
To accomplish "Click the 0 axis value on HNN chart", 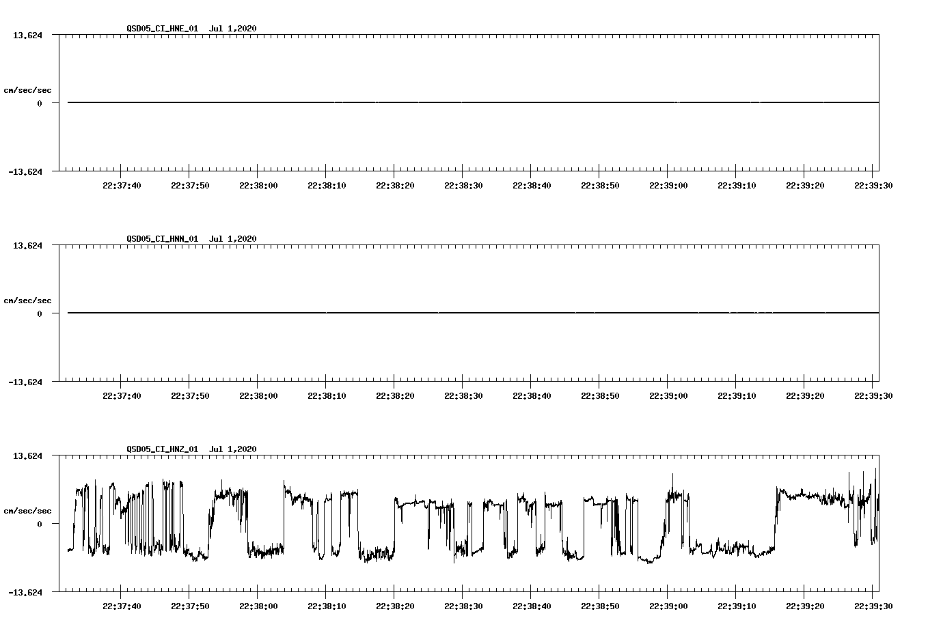I will coord(40,313).
